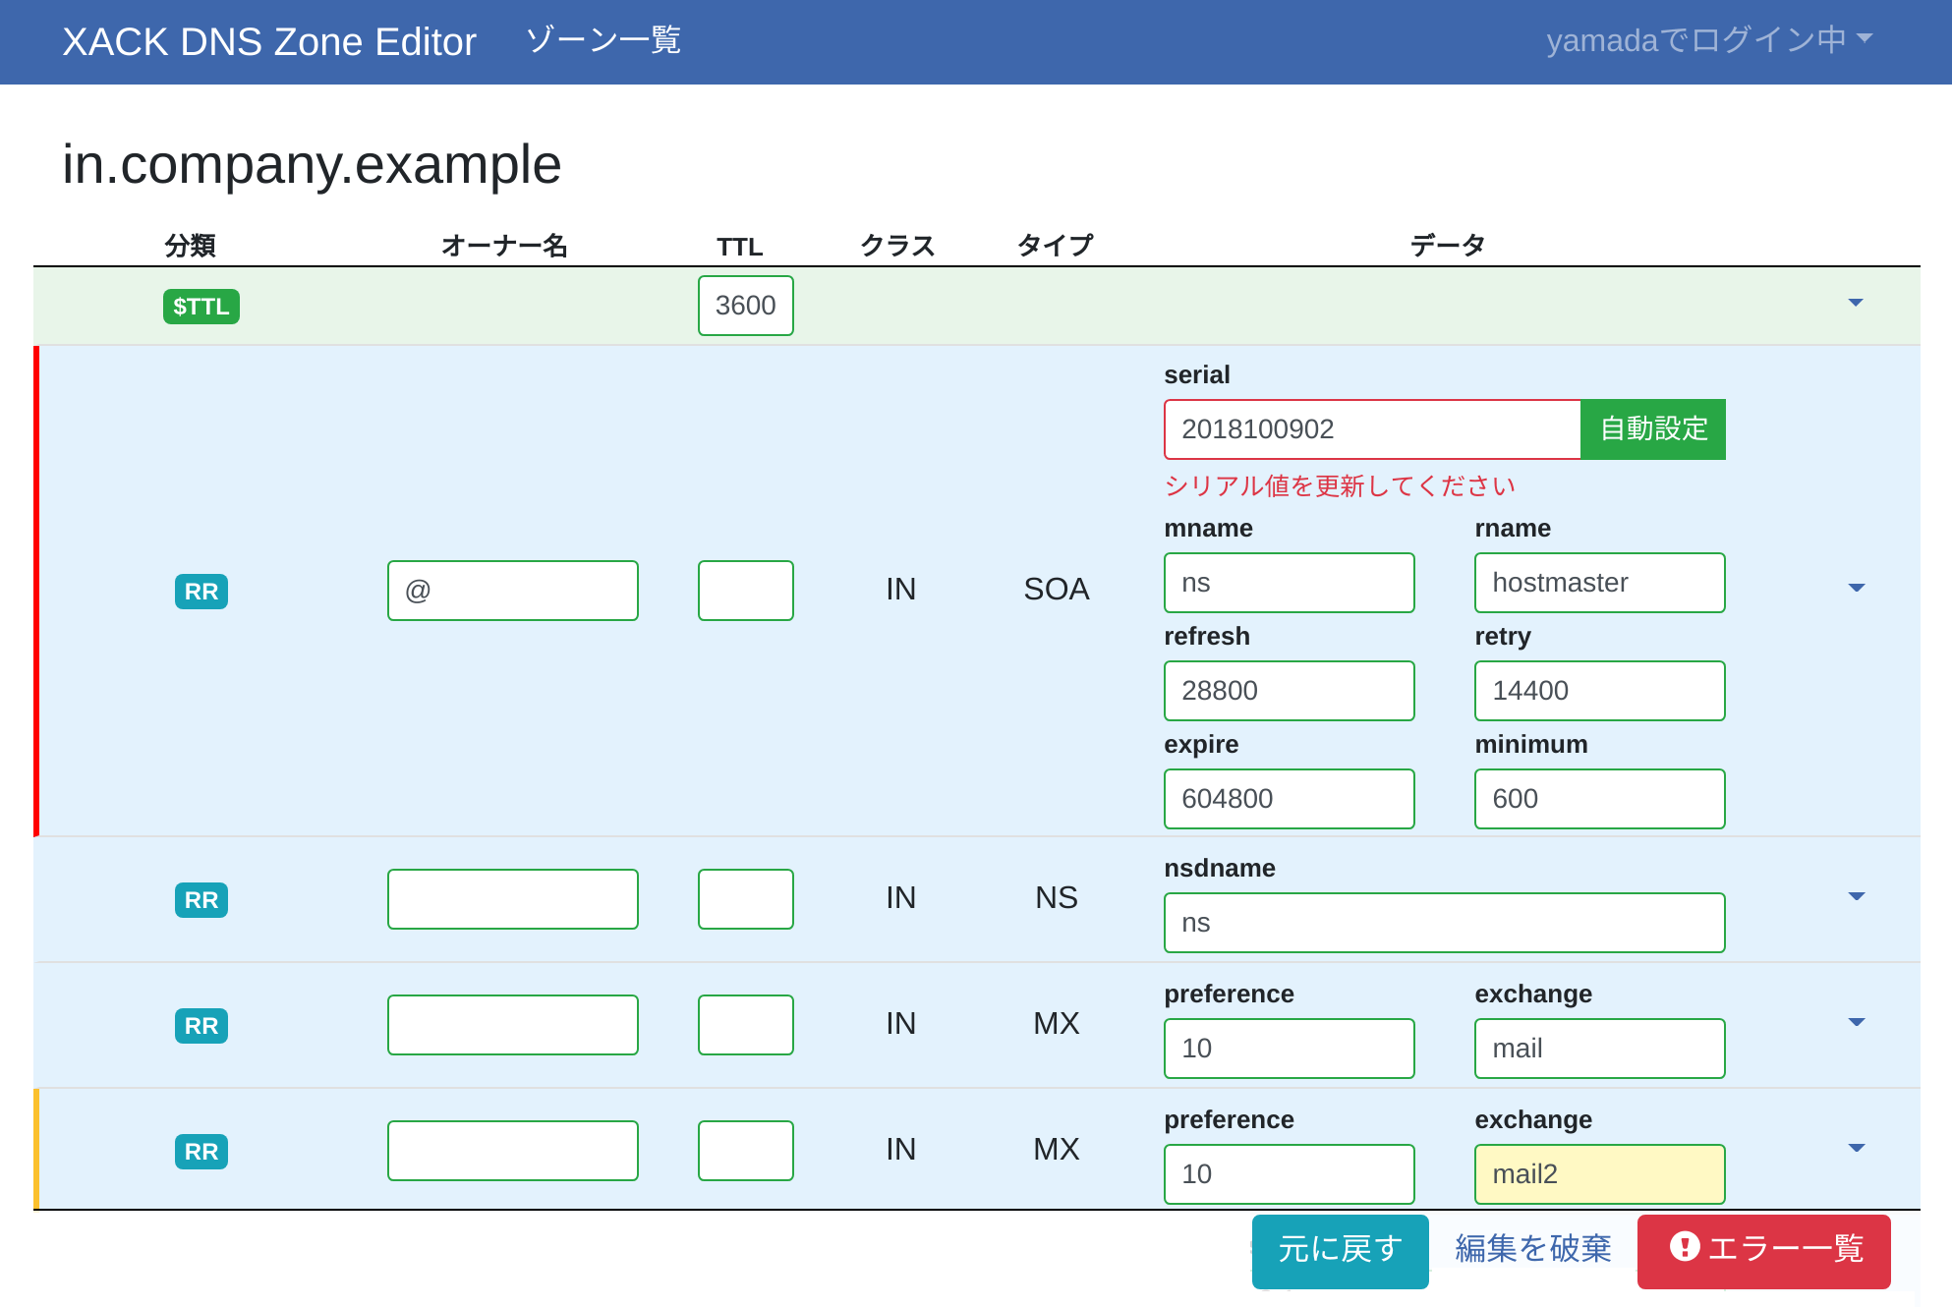The image size is (1952, 1307).
Task: Open the yamada login user menu
Action: (1708, 40)
